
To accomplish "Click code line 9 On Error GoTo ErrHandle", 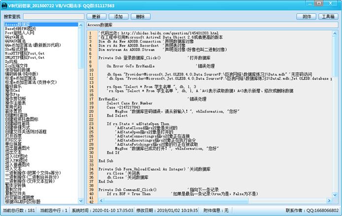I will click(x=131, y=66).
